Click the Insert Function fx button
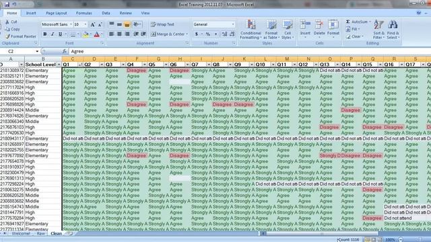Viewport: 431px width, 242px height. click(65, 51)
